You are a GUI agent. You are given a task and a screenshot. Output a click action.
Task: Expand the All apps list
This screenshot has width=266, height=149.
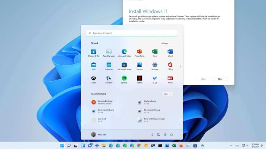(x=166, y=43)
